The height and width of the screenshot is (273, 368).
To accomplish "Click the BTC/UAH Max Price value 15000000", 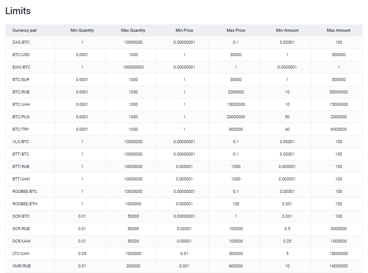I will 236,105.
